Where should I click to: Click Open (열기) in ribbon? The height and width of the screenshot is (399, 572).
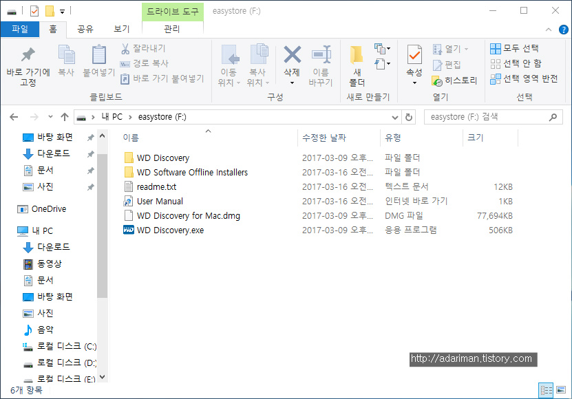tap(450, 49)
